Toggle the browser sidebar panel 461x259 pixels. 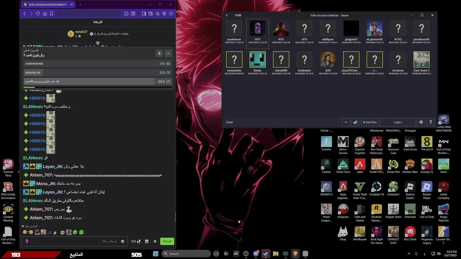[144, 14]
